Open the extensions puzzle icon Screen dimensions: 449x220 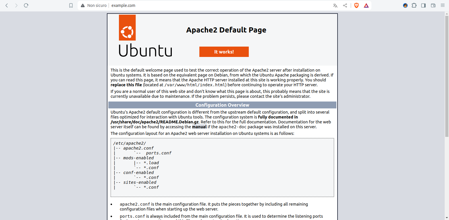[414, 5]
